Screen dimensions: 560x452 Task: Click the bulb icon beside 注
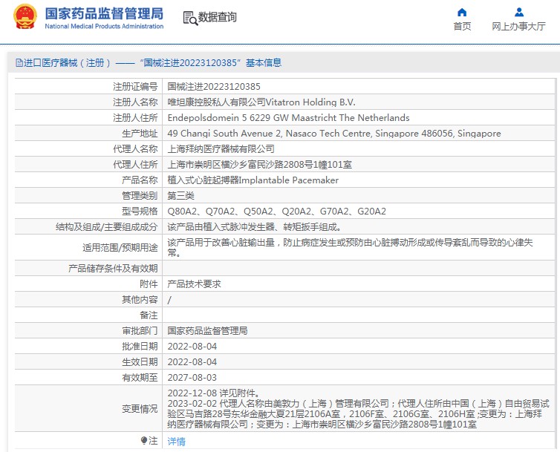pyautogui.click(x=144, y=441)
